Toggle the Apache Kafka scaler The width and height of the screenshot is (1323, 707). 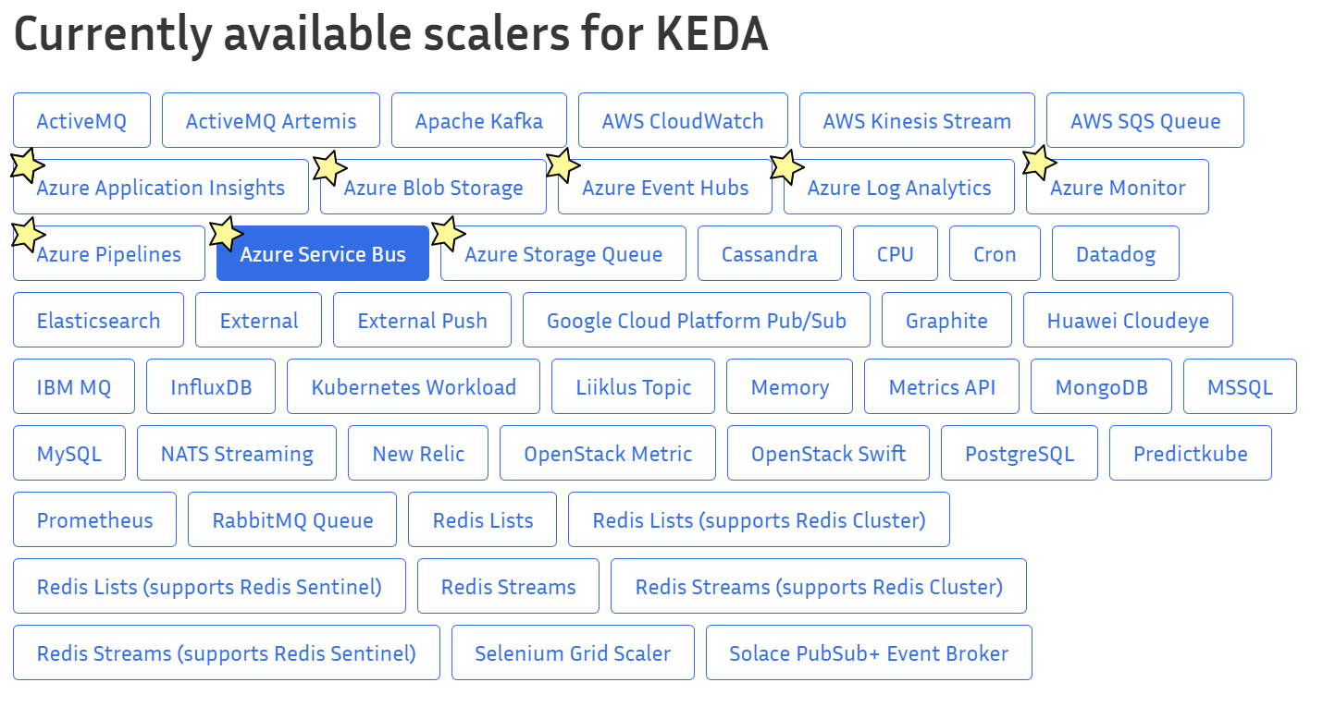tap(478, 120)
